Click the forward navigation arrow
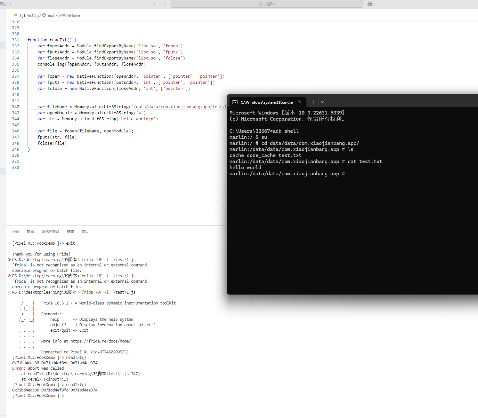478x418 pixels. coord(164,4)
